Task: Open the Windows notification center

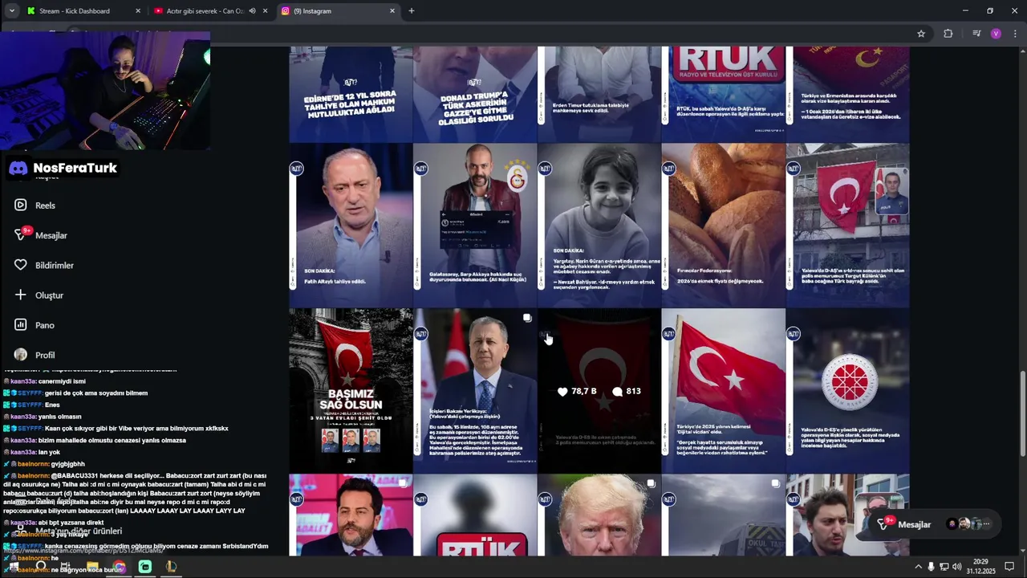Action: coord(1009,567)
